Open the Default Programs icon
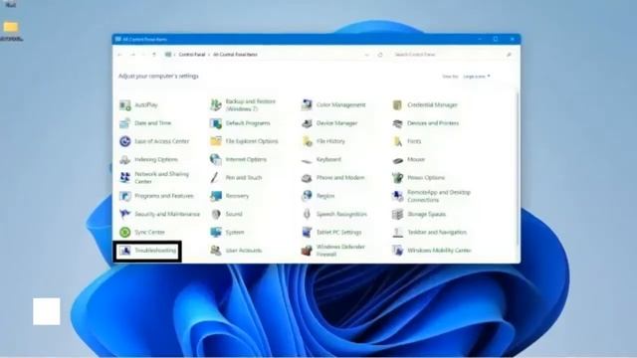 [216, 123]
